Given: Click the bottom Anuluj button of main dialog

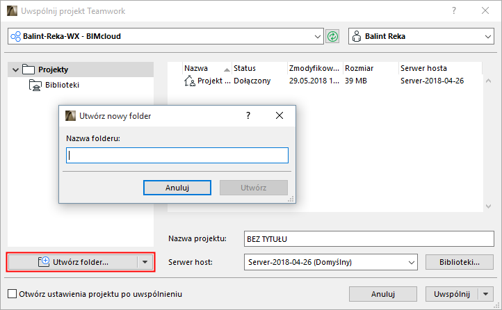Looking at the screenshot, I should [x=383, y=294].
